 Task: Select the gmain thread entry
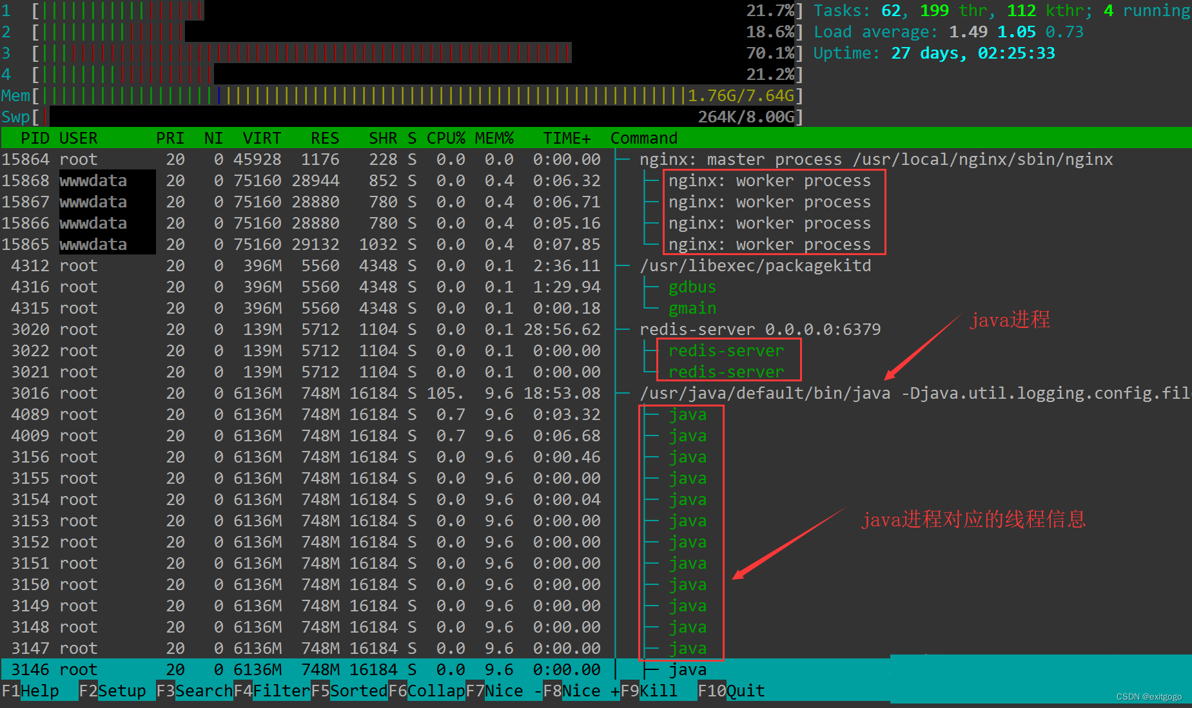692,308
